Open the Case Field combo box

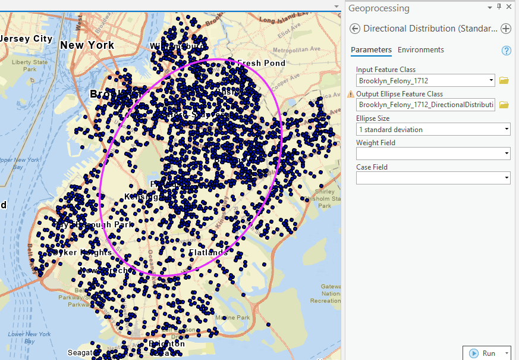(506, 178)
